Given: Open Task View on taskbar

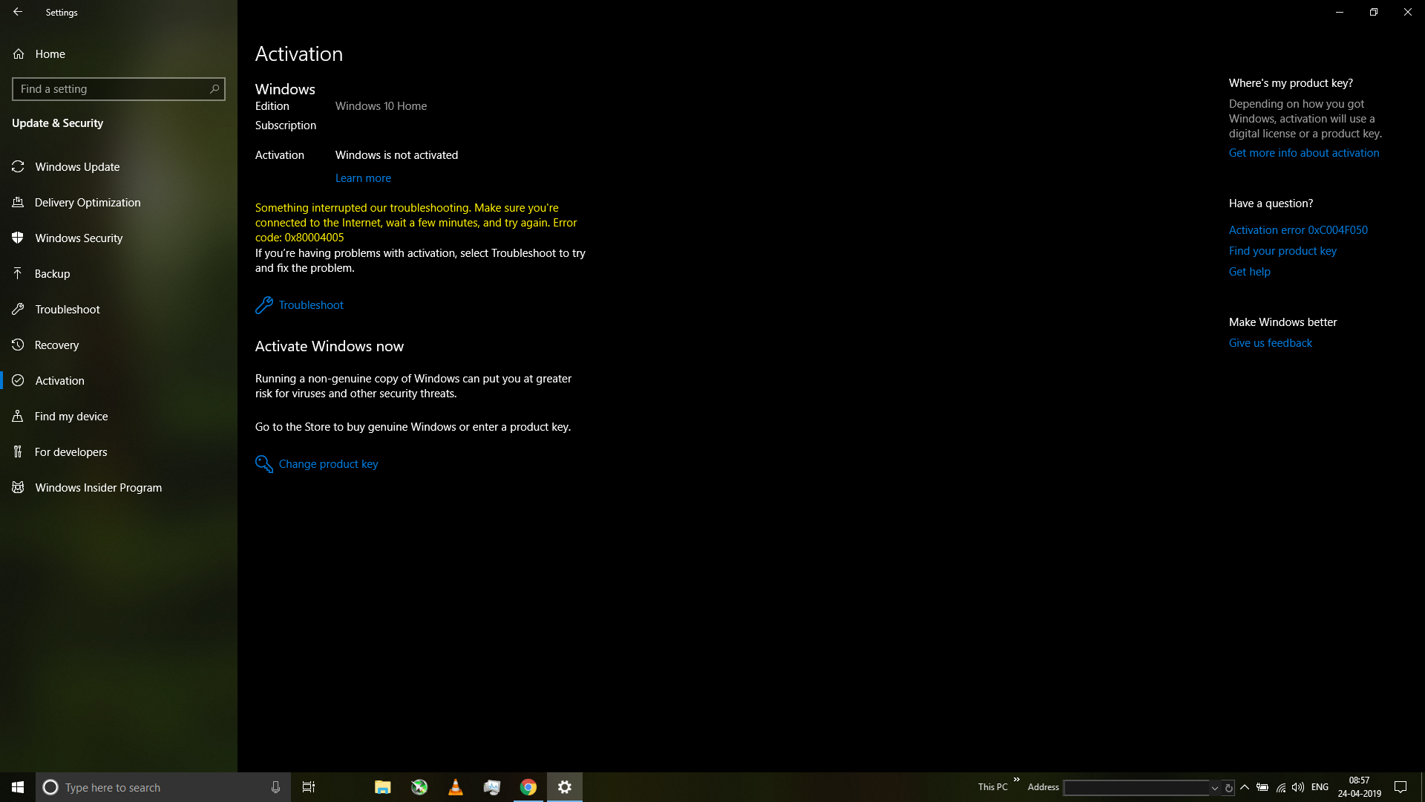Looking at the screenshot, I should (x=309, y=787).
